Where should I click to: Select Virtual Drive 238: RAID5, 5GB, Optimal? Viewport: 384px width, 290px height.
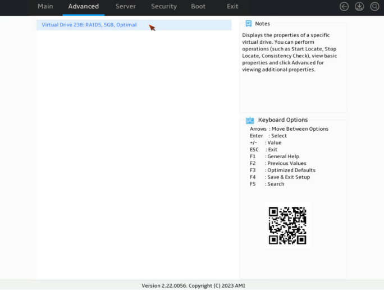pyautogui.click(x=134, y=25)
